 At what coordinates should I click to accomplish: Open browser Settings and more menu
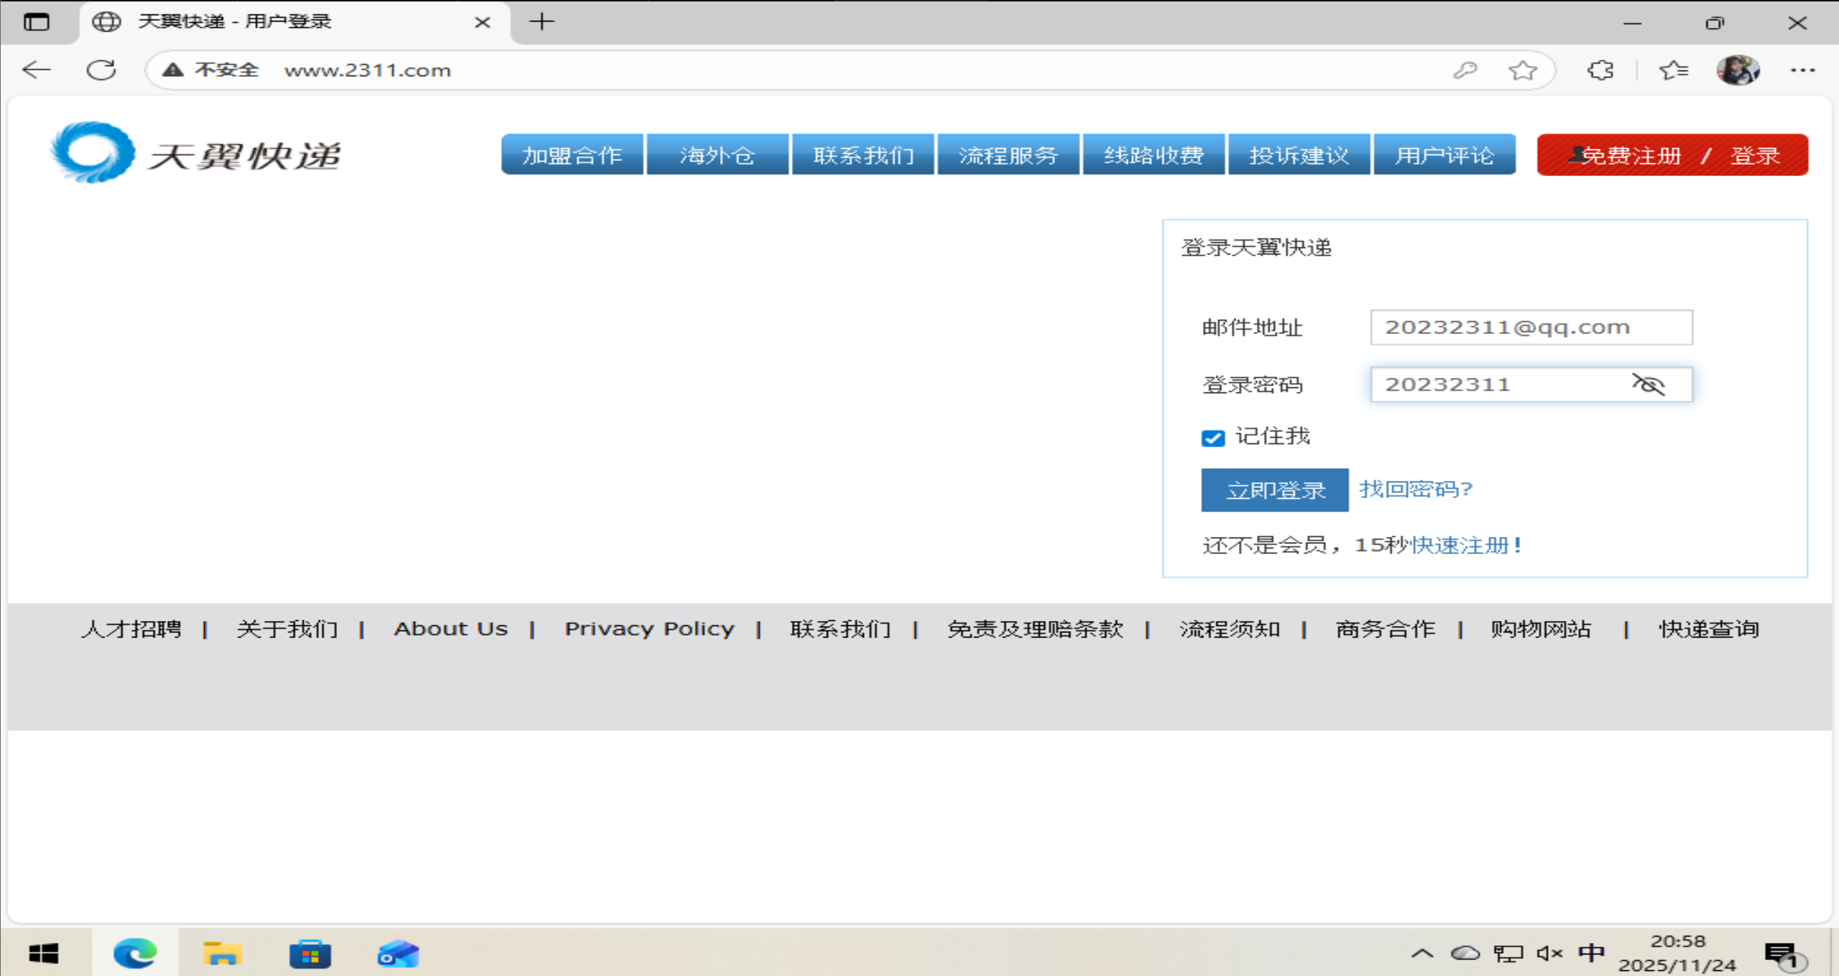click(x=1802, y=70)
